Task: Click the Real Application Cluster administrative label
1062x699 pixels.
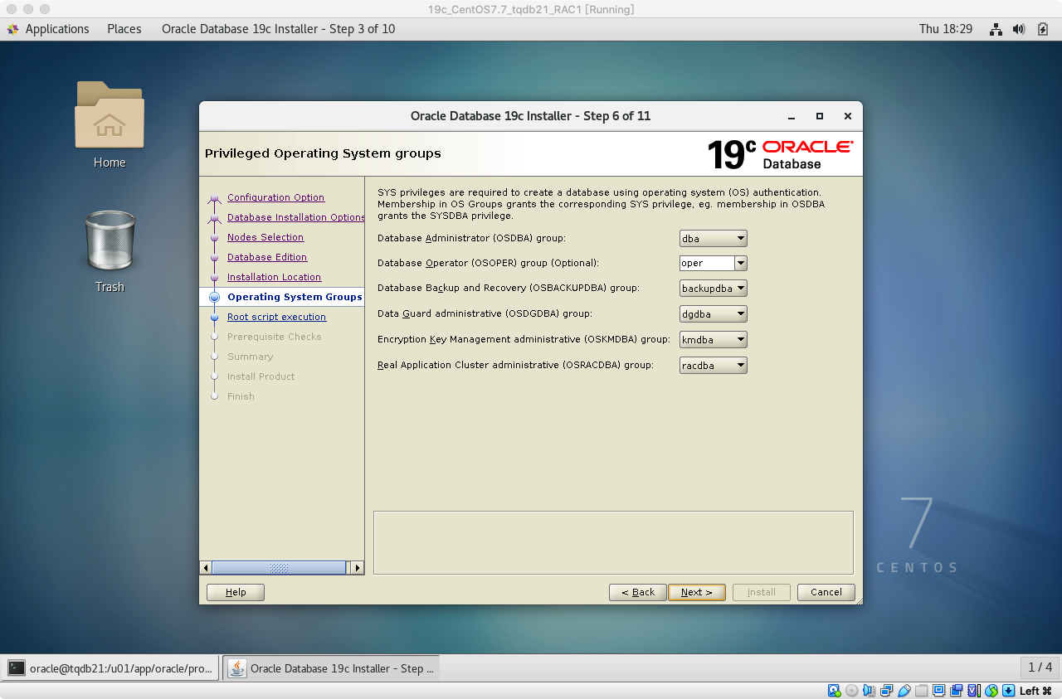Action: point(515,365)
